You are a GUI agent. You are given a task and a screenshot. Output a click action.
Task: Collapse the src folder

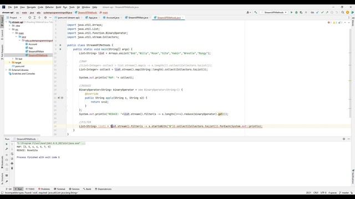click(x=10, y=29)
